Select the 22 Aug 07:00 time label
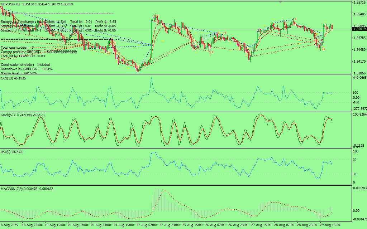367x229 pixels. pos(146,225)
